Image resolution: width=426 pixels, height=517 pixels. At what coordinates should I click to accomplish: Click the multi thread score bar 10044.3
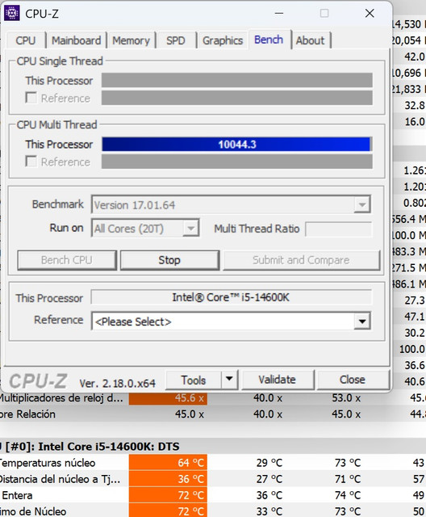(x=237, y=145)
